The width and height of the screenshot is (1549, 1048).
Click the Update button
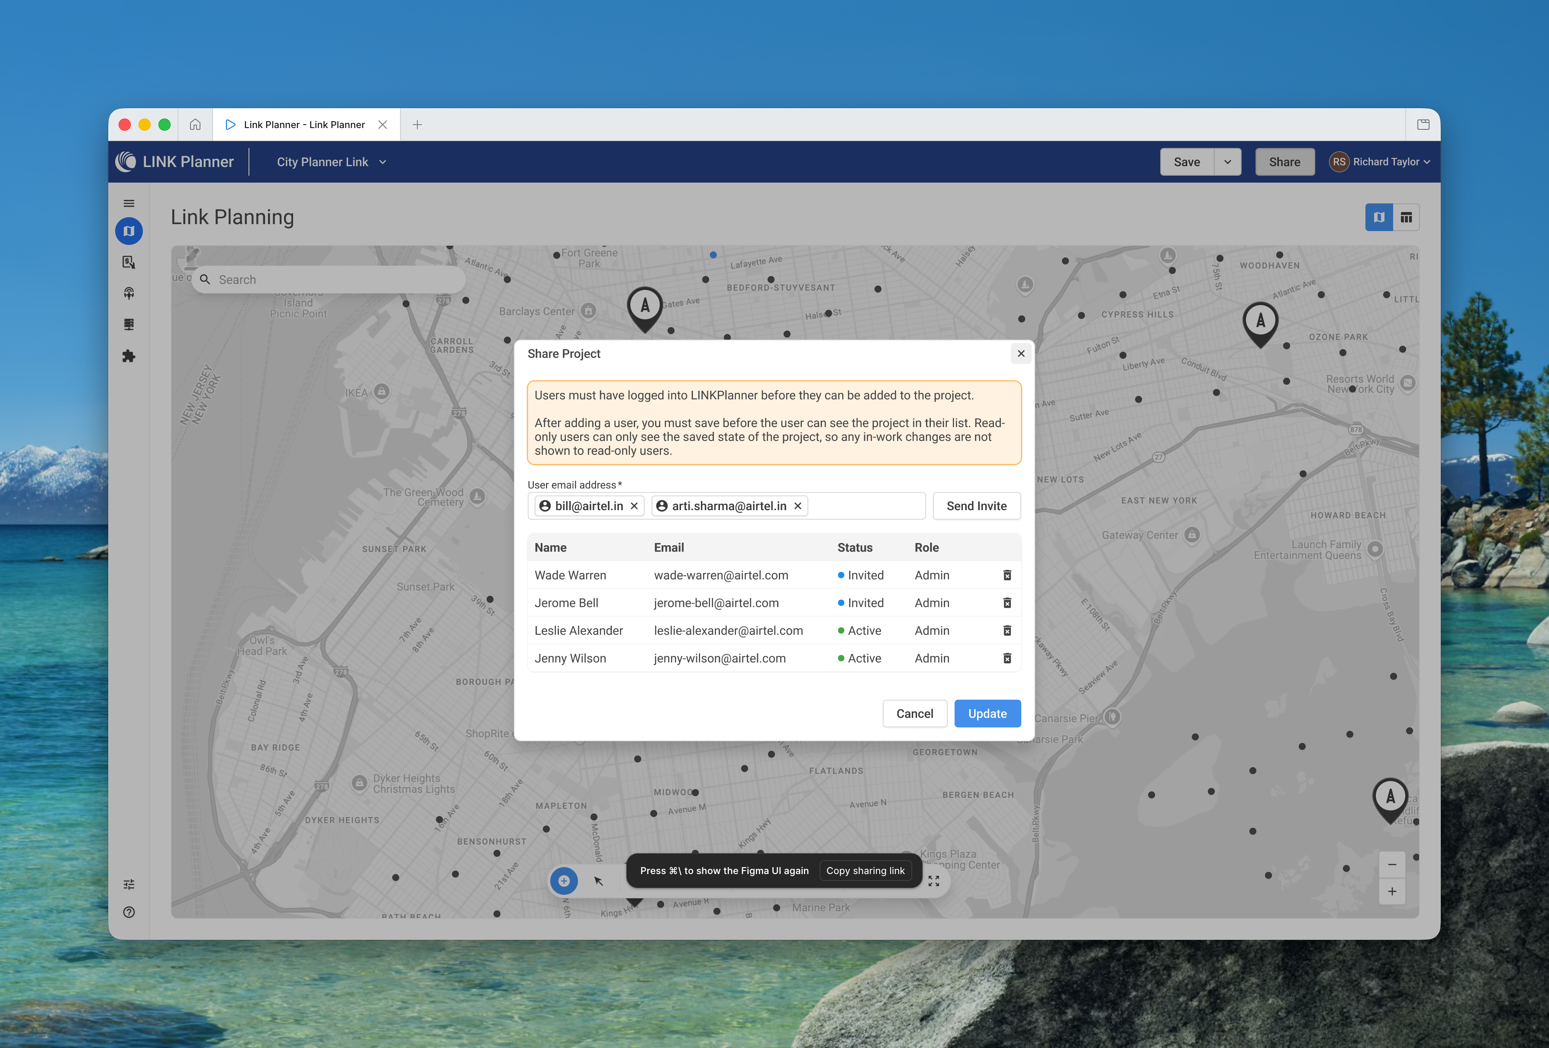tap(987, 714)
